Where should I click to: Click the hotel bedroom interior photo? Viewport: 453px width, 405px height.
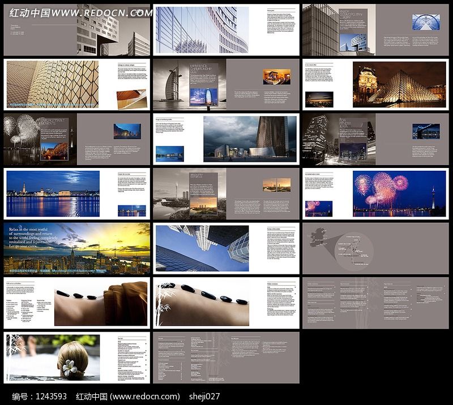(x=277, y=77)
